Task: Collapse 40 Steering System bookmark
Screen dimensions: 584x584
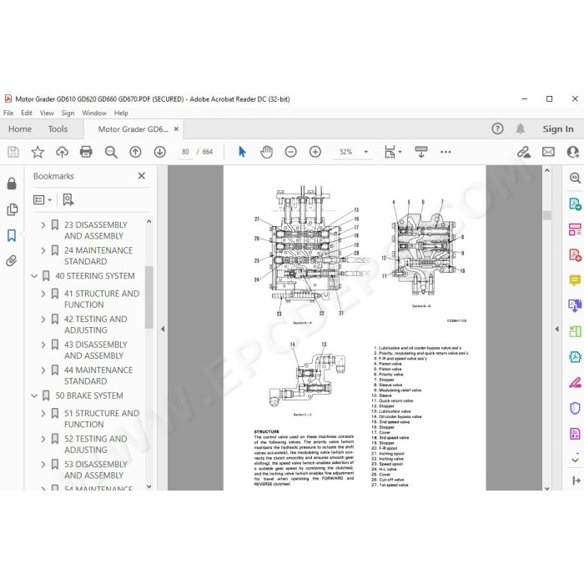Action: [34, 276]
